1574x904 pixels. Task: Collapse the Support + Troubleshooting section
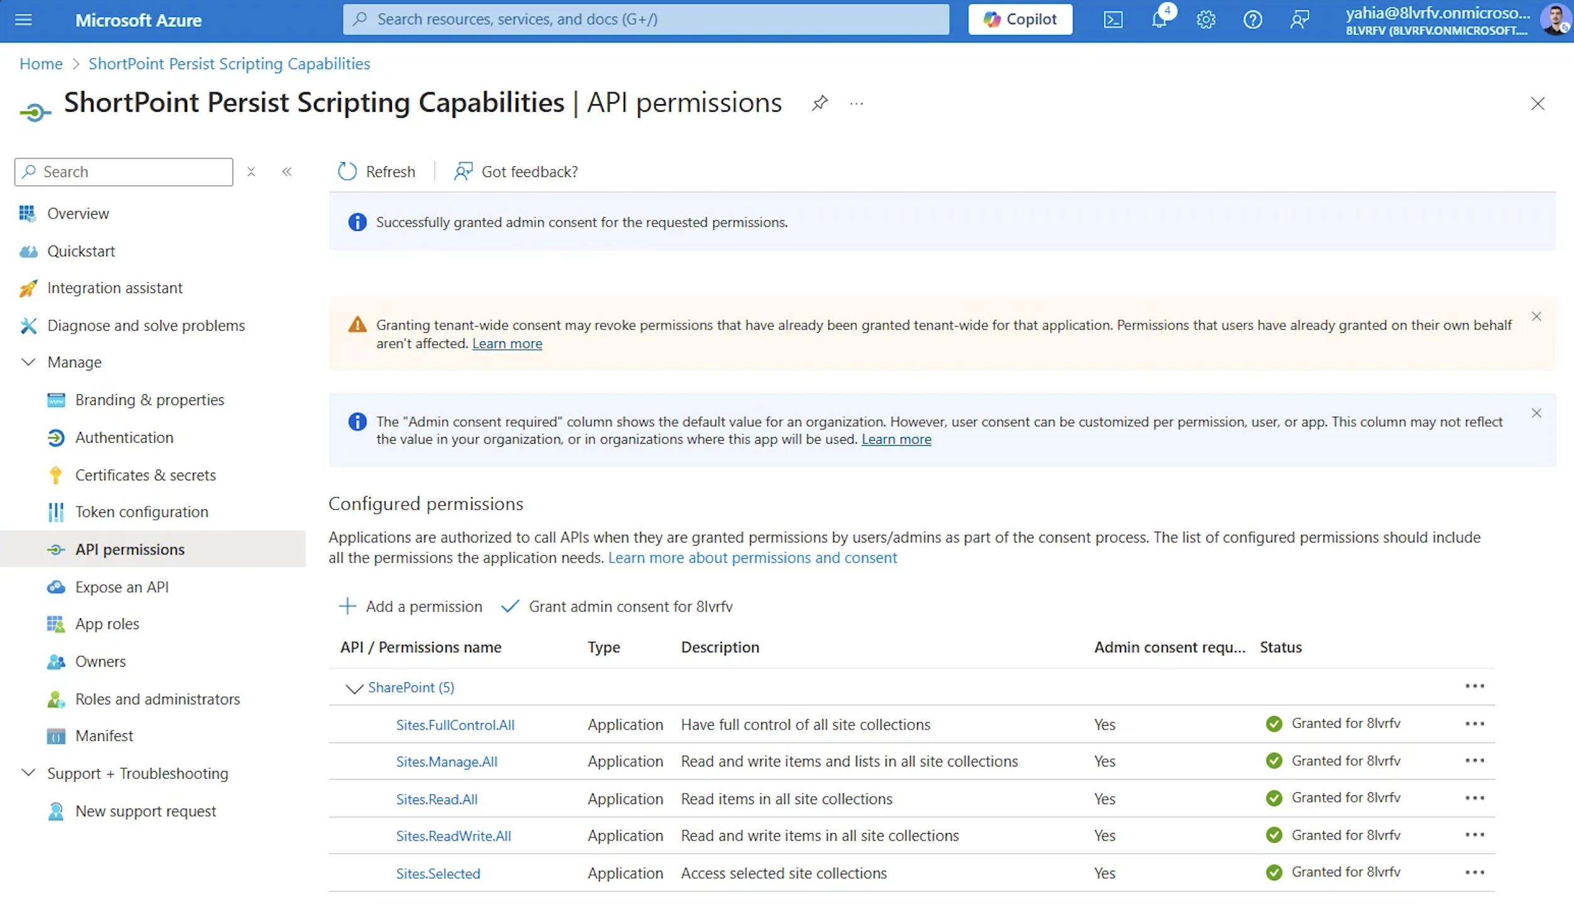coord(28,773)
